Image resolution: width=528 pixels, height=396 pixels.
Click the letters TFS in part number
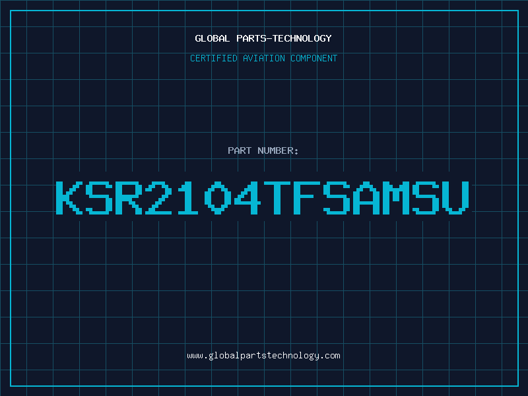[x=307, y=198]
